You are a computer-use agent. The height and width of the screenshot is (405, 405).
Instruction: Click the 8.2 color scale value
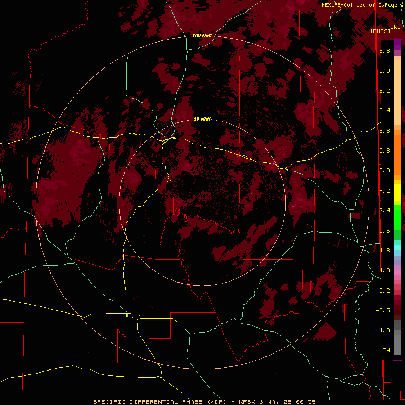pyautogui.click(x=385, y=90)
